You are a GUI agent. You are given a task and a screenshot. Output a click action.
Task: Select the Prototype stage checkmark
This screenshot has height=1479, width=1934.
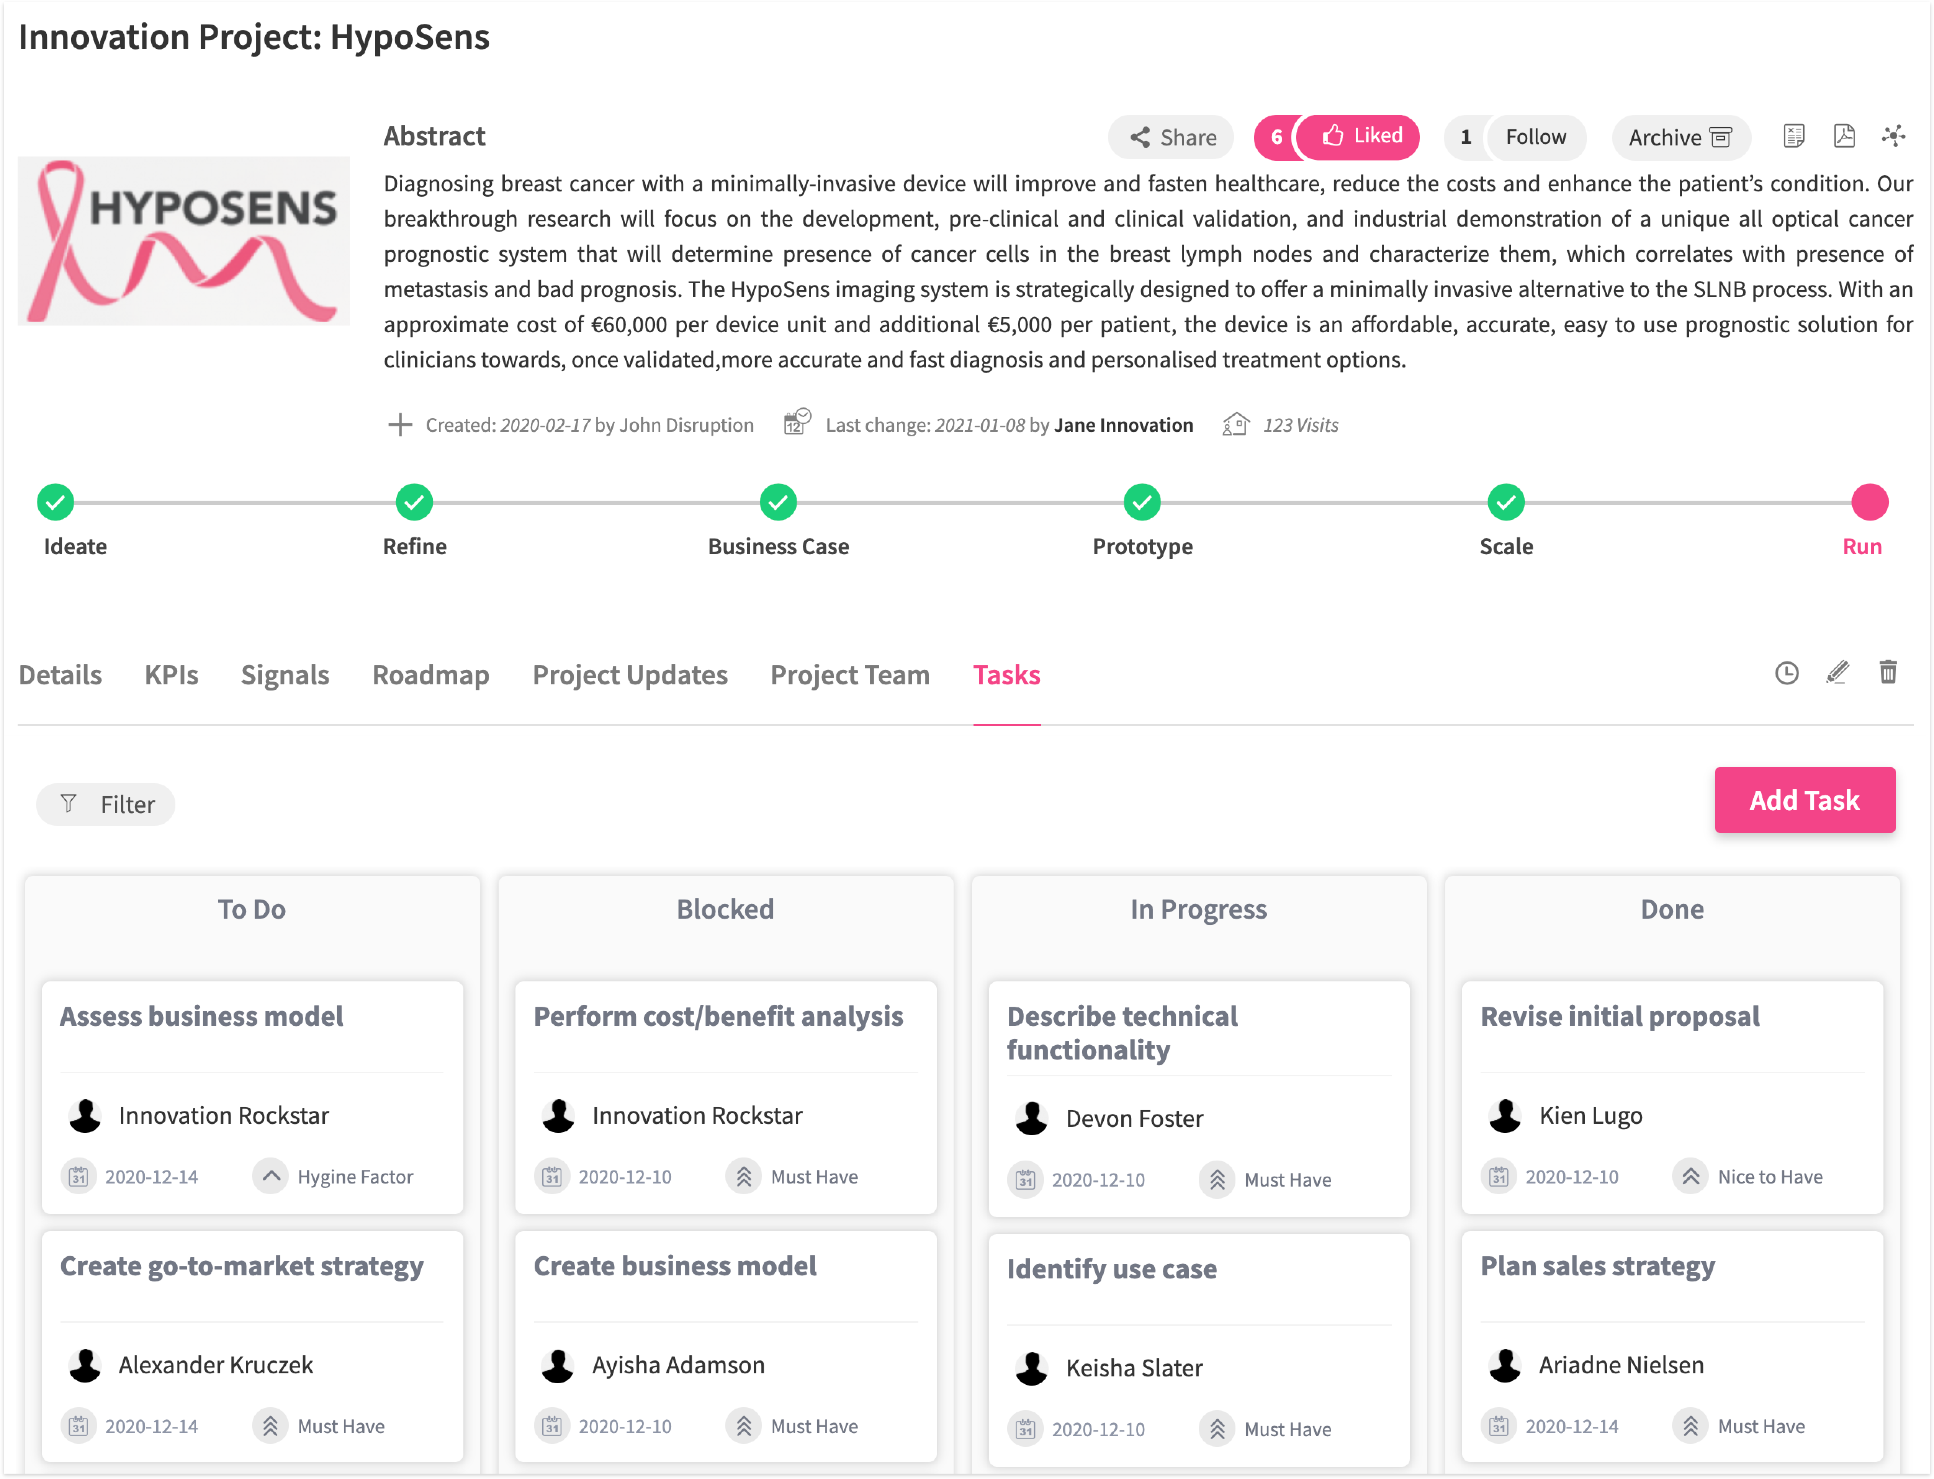click(1142, 503)
